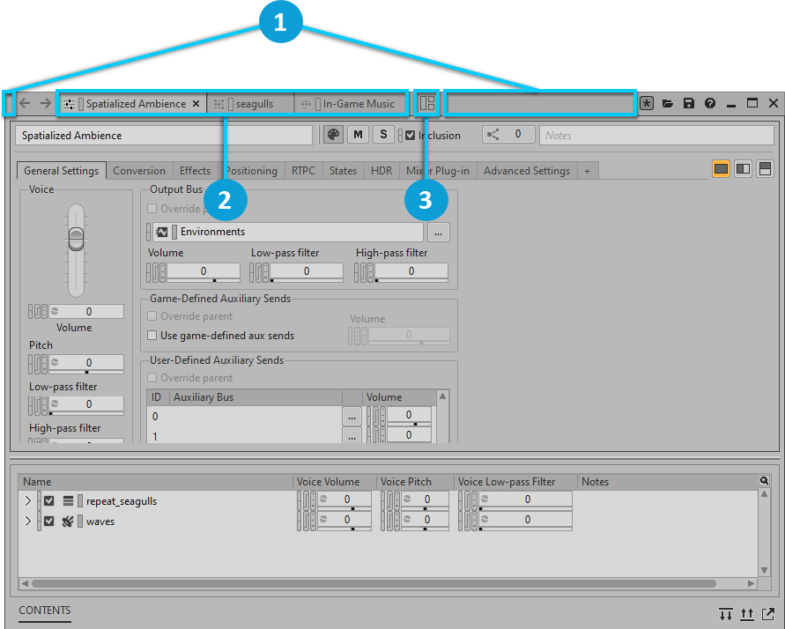Viewport: 785px width, 629px height.
Task: Solo the object with the S button
Action: click(x=382, y=135)
